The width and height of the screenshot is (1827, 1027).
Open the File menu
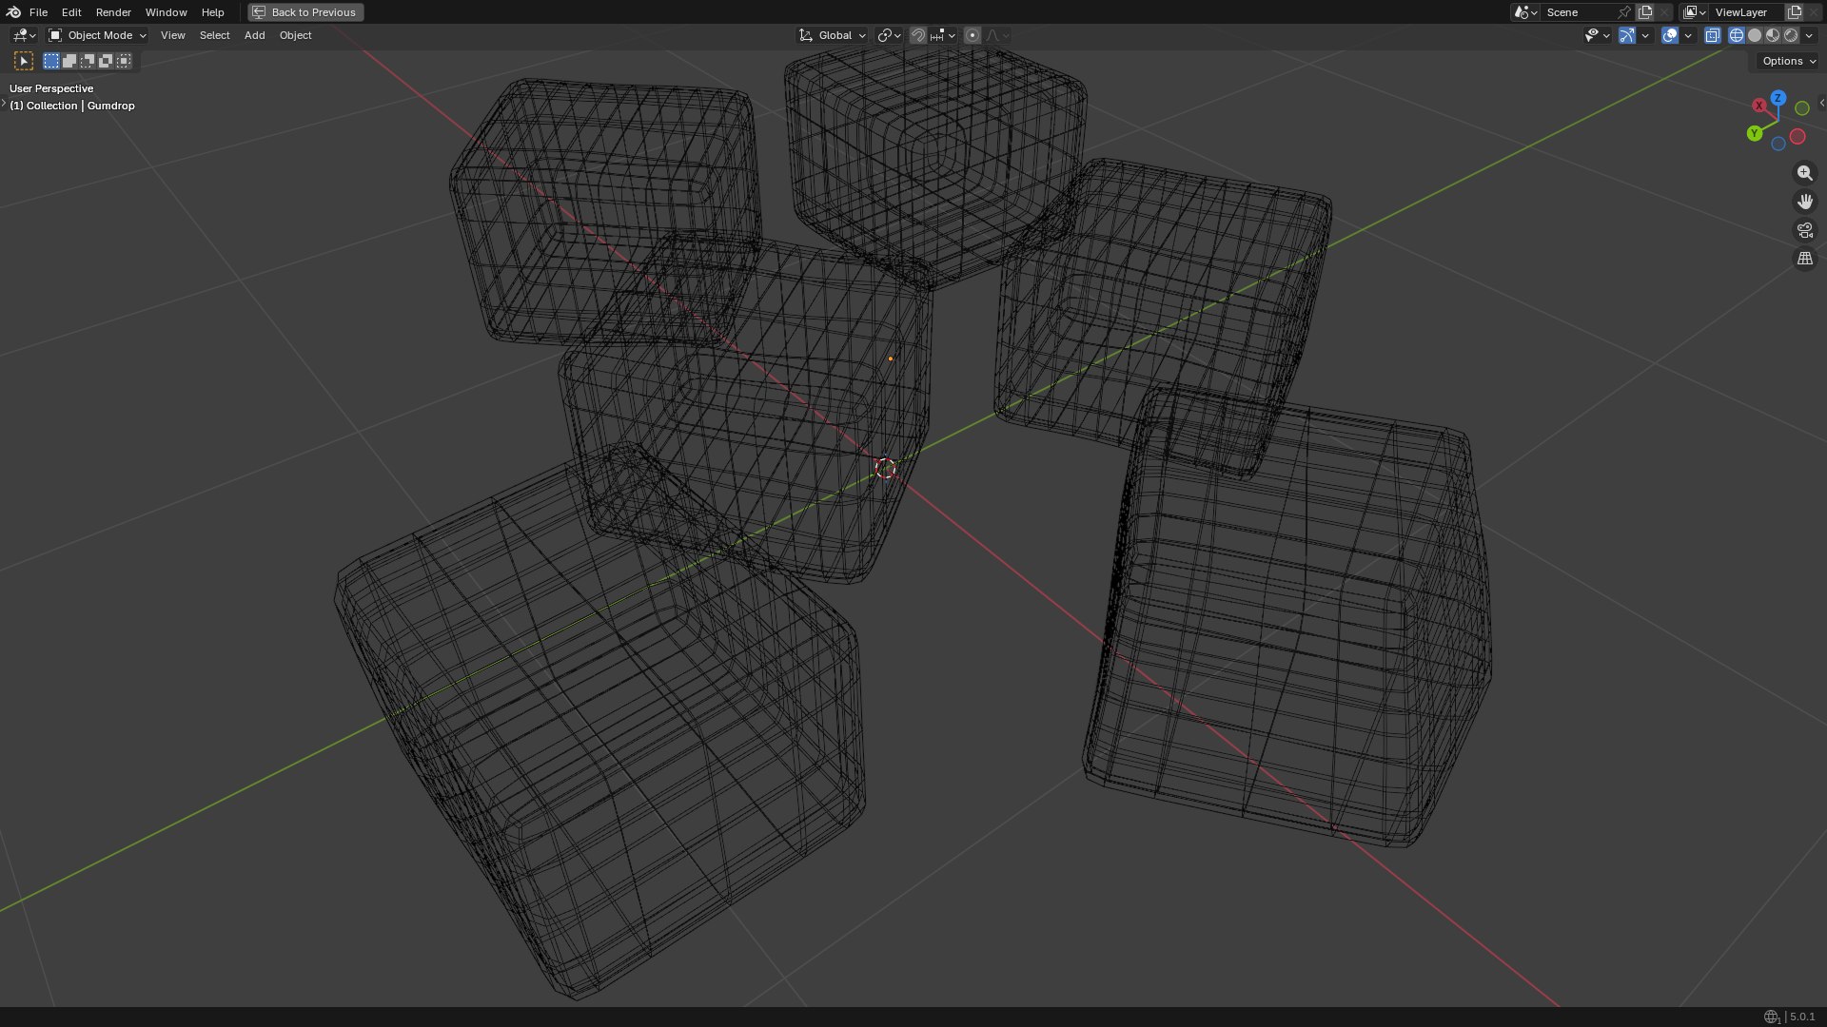(x=38, y=12)
